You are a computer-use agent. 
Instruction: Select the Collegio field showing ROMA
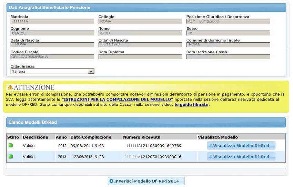(x=140, y=21)
